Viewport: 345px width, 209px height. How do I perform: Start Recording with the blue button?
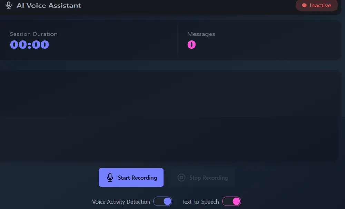point(131,177)
